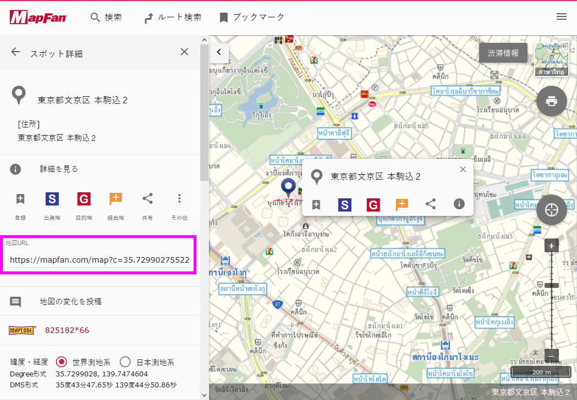This screenshot has height=400, width=577.
Task: Click the side panel vertical scrollbar
Action: click(205, 113)
